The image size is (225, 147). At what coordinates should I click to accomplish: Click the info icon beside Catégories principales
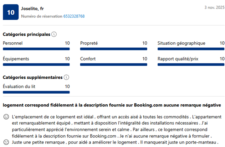pos(54,35)
